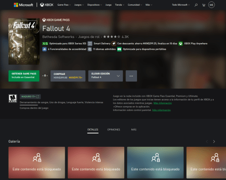The width and height of the screenshot is (226, 180).
Task: Switch to the Más tab
Action: [134, 130]
